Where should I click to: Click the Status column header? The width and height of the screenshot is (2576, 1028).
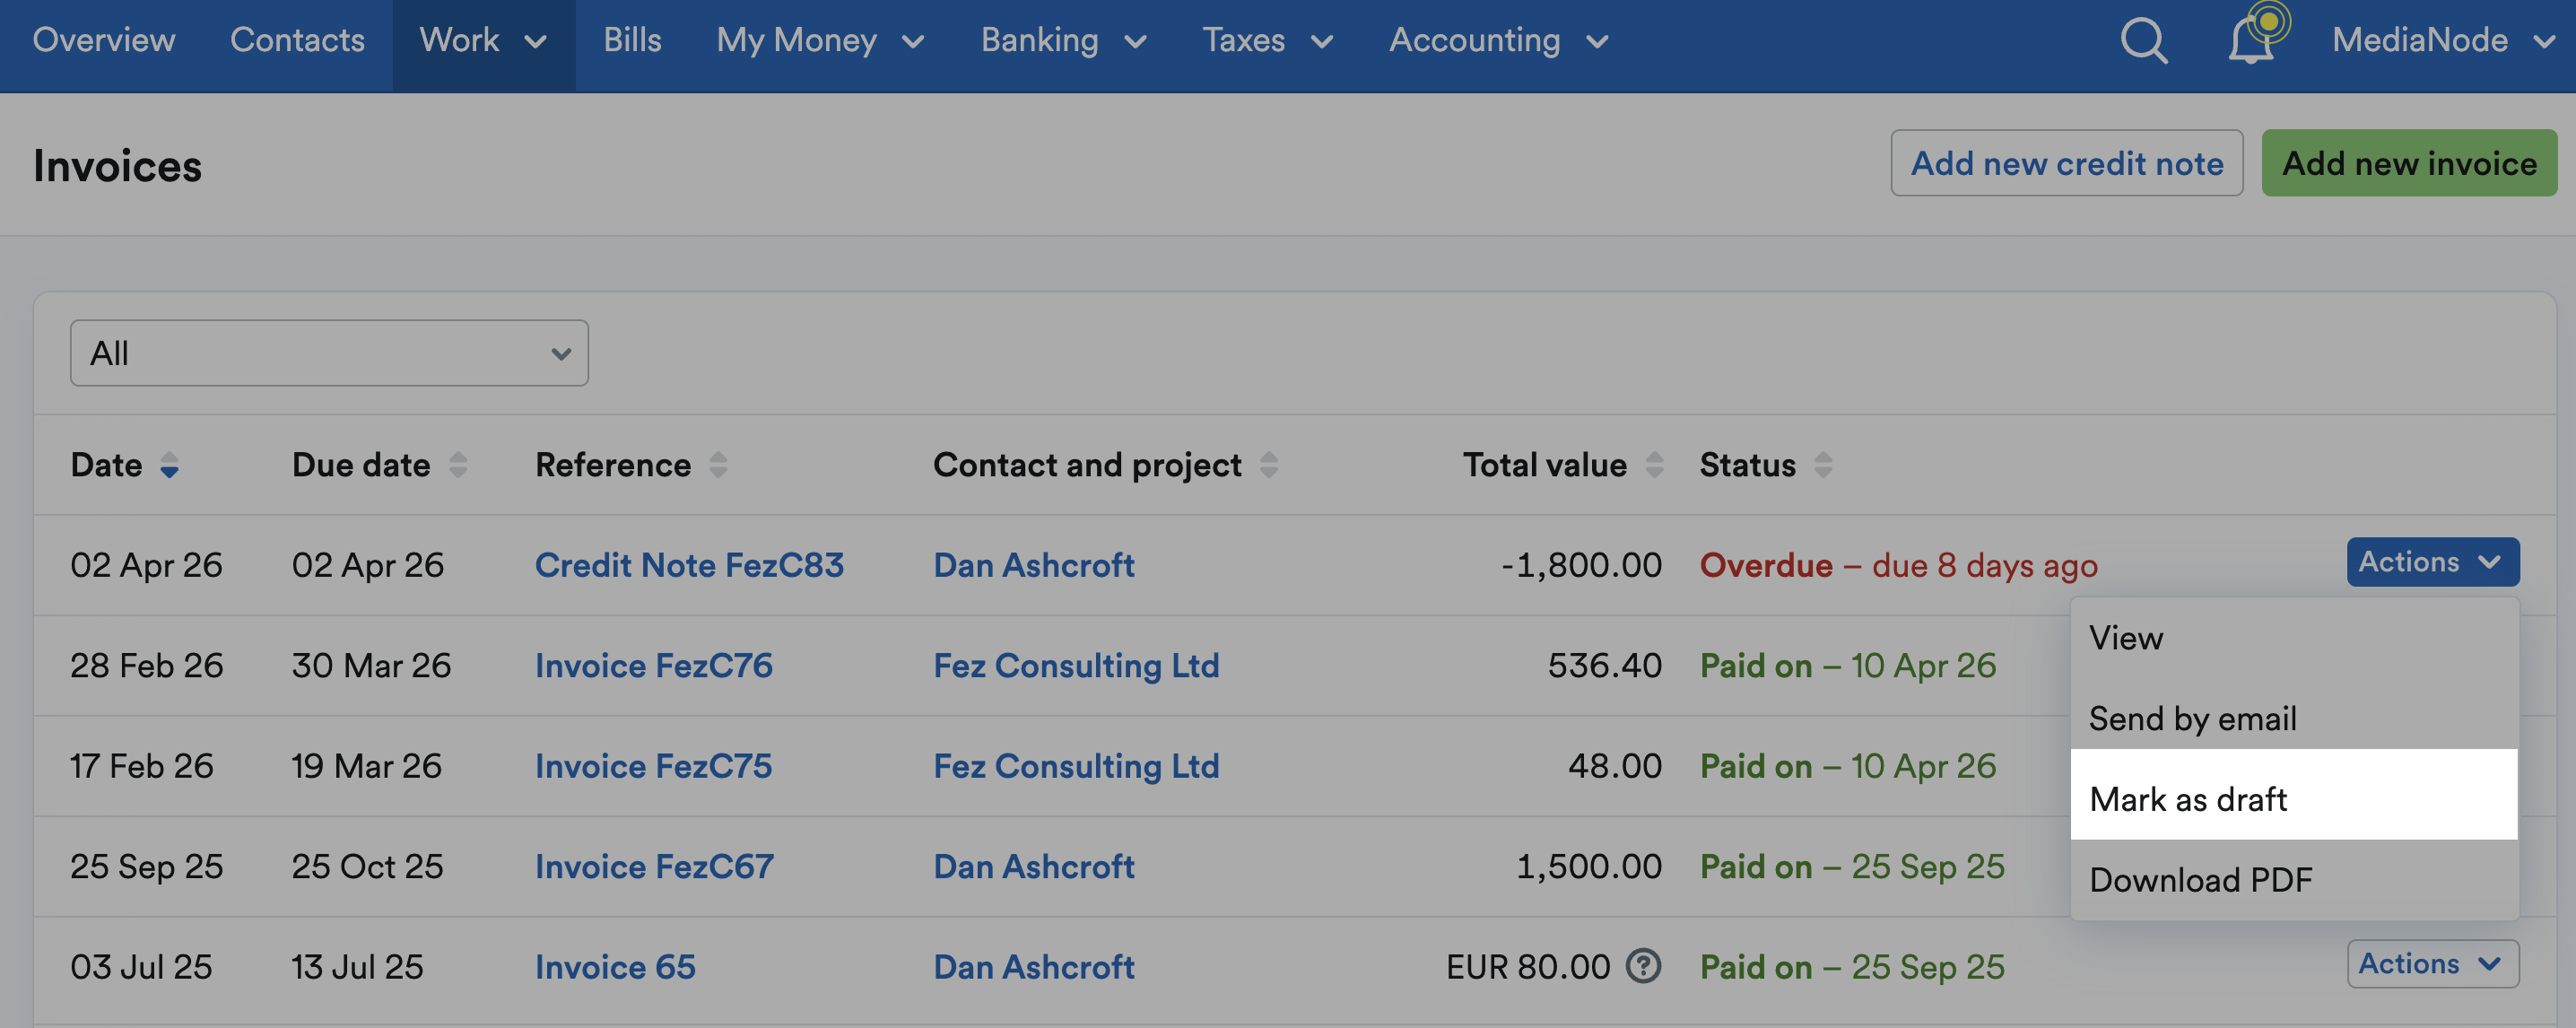point(1747,465)
